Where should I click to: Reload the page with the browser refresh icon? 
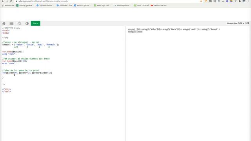tap(11, 1)
